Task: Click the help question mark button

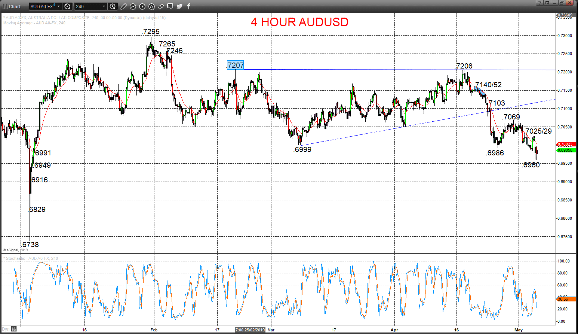Action: 539,3
